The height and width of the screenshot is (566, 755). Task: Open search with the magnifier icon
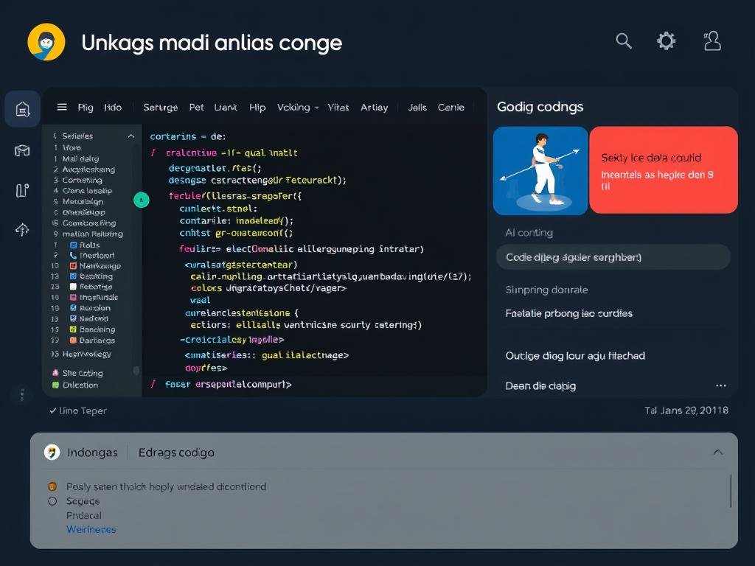click(x=624, y=41)
